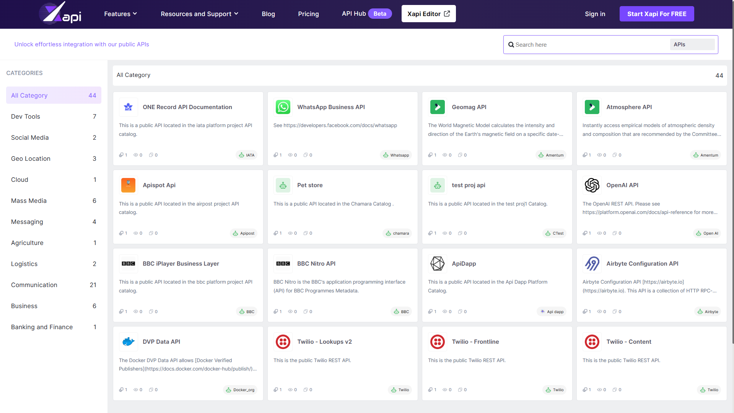Open the Blog menu item
734x413 pixels.
tap(268, 14)
